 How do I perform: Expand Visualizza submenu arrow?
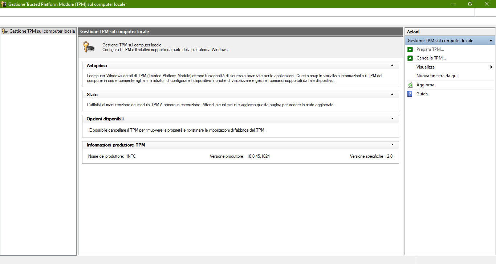[491, 67]
